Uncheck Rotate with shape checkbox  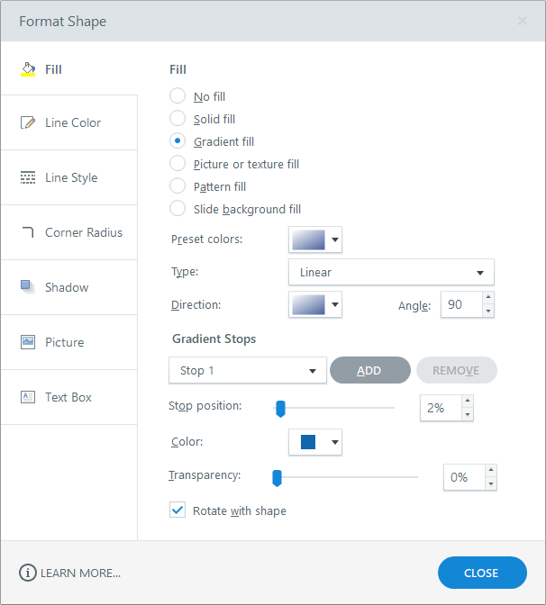click(177, 510)
